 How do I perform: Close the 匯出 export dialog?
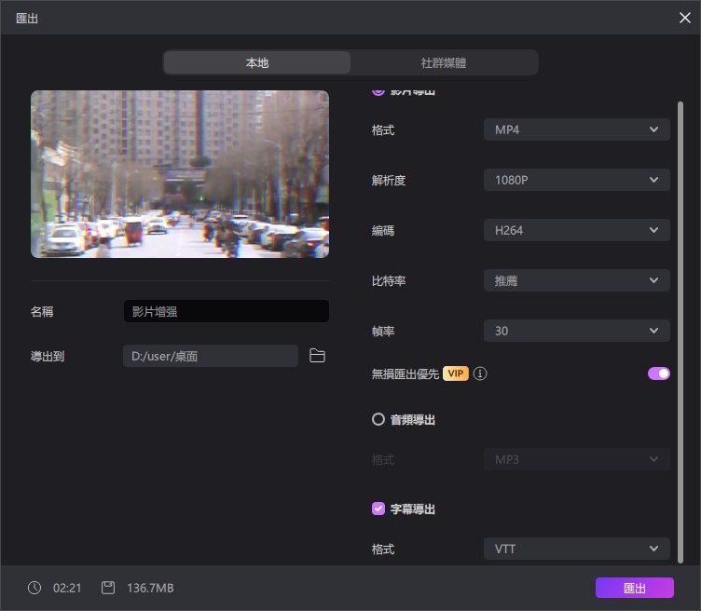tap(685, 18)
